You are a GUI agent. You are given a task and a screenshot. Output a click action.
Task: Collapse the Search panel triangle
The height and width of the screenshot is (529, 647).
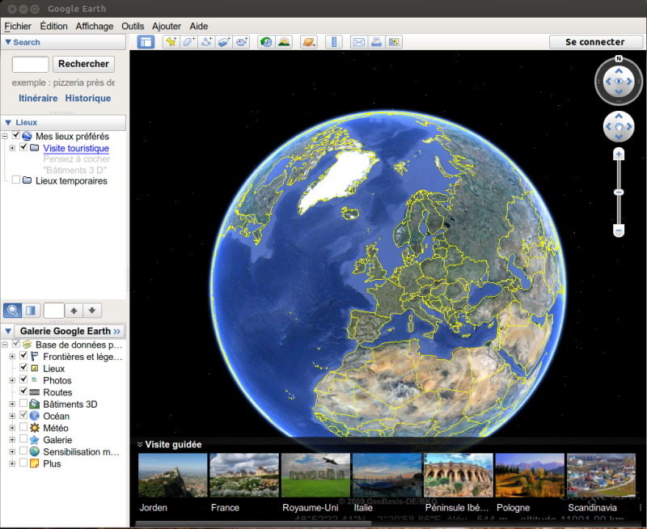pos(8,42)
